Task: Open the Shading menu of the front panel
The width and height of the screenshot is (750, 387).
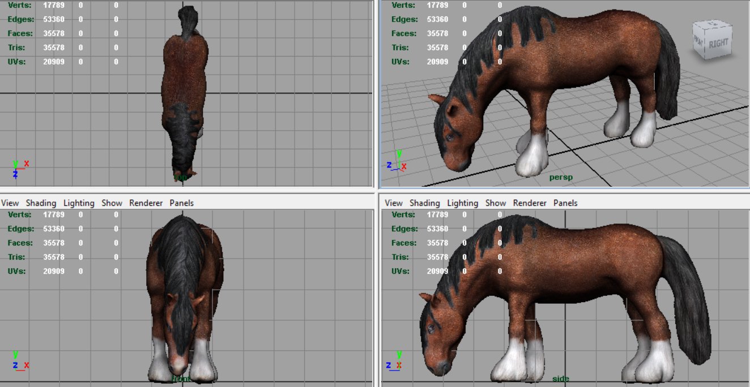Action: [41, 203]
